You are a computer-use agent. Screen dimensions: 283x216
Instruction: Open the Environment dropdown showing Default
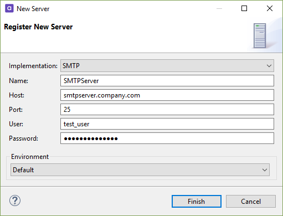click(x=140, y=169)
